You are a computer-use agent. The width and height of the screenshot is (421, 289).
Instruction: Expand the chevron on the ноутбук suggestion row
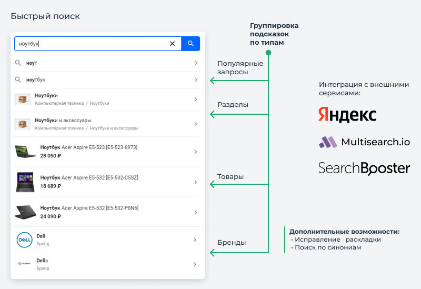tap(196, 80)
